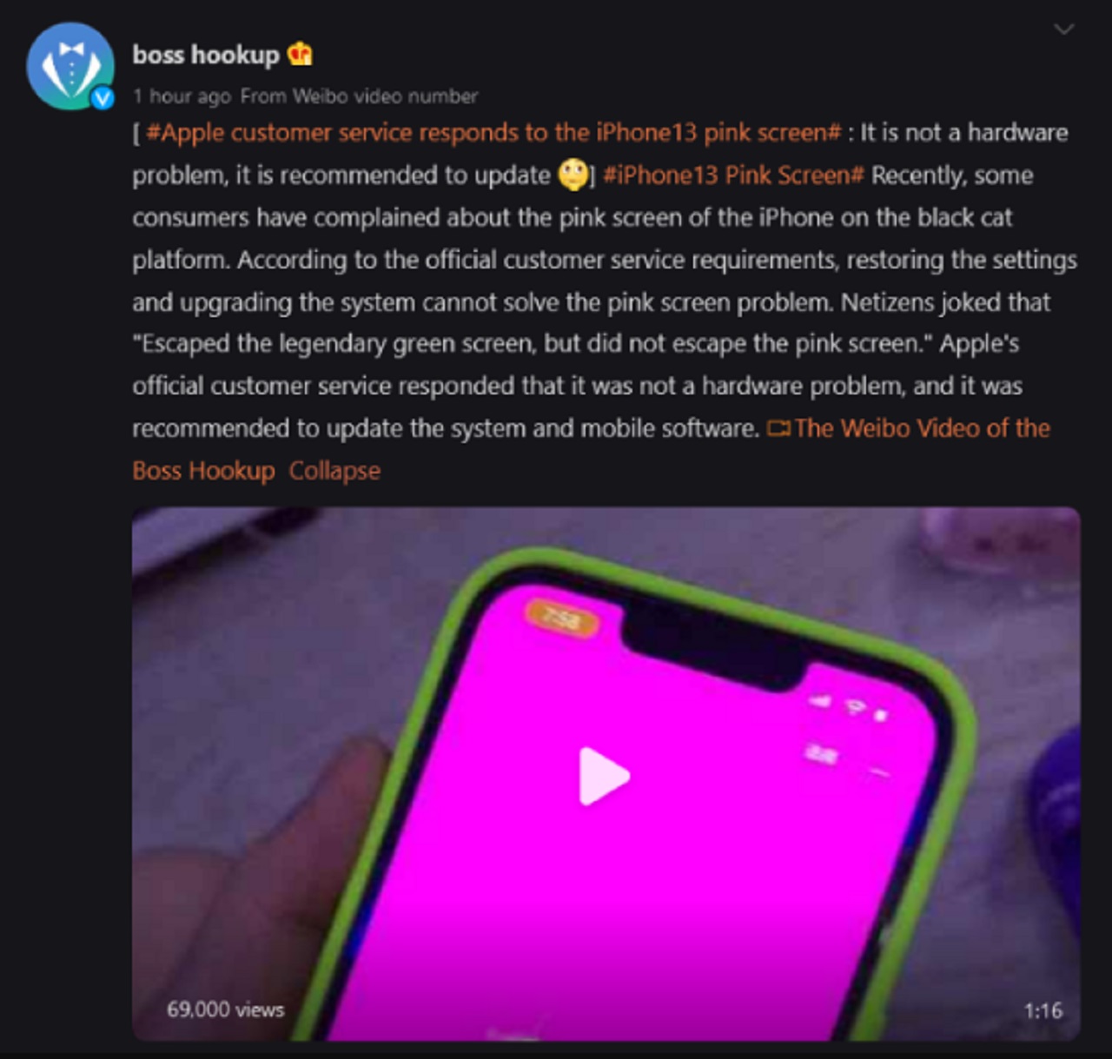Viewport: 1112px width, 1059px height.
Task: Open the Apple customer service responds hashtag
Action: point(493,133)
